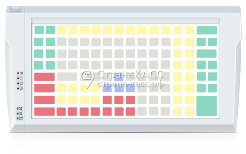Image resolution: width=246 pixels, height=154 pixels.
Task: Click the L1 red LED indicator
Action: [18, 78]
